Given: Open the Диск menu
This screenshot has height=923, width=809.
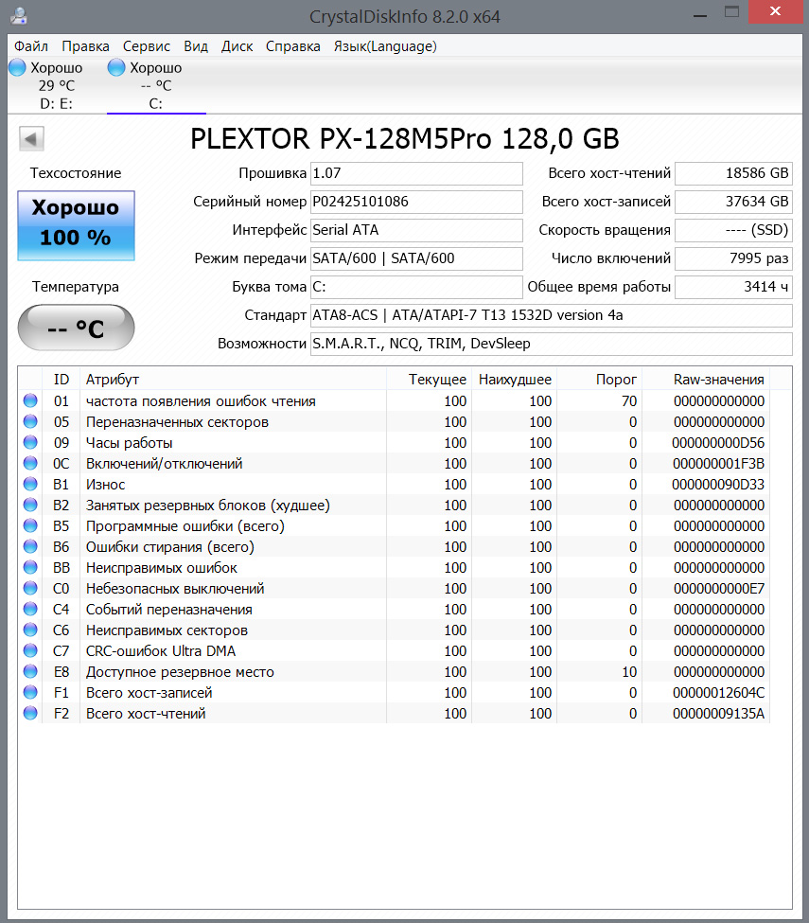Looking at the screenshot, I should click(237, 46).
